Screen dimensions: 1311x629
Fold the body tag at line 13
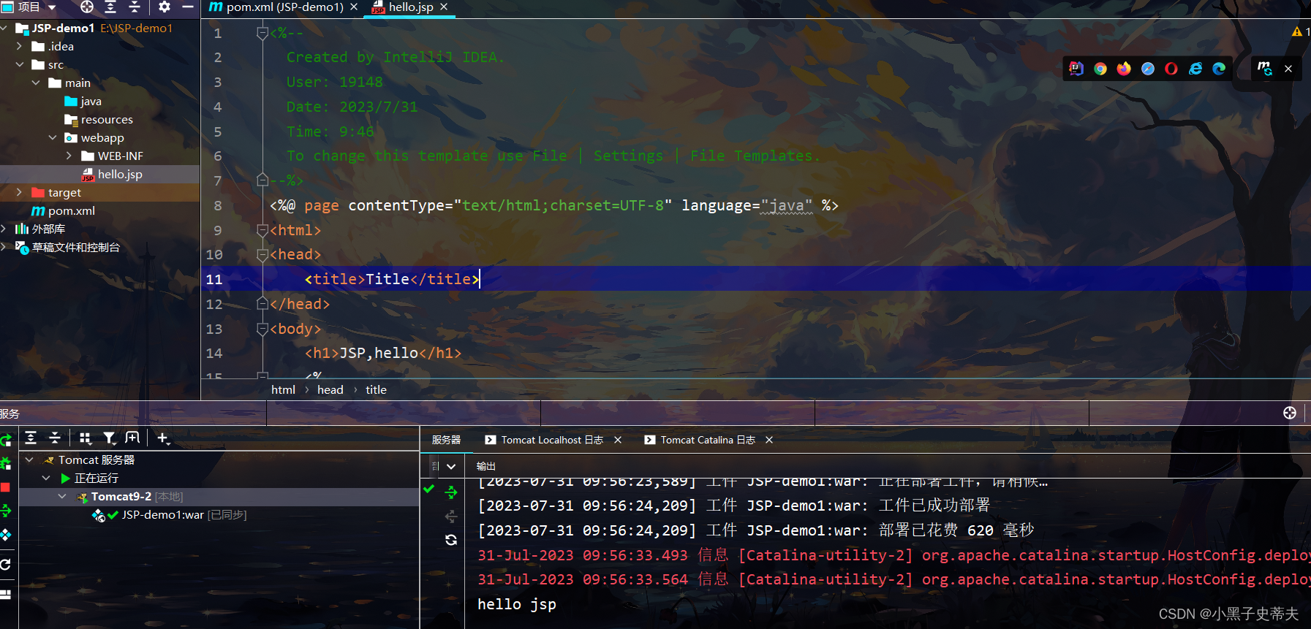tap(262, 329)
